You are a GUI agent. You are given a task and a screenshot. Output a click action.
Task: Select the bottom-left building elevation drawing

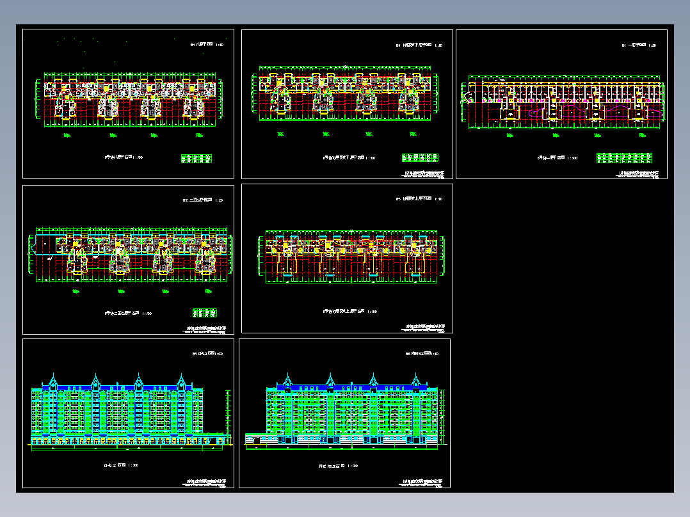(131, 412)
